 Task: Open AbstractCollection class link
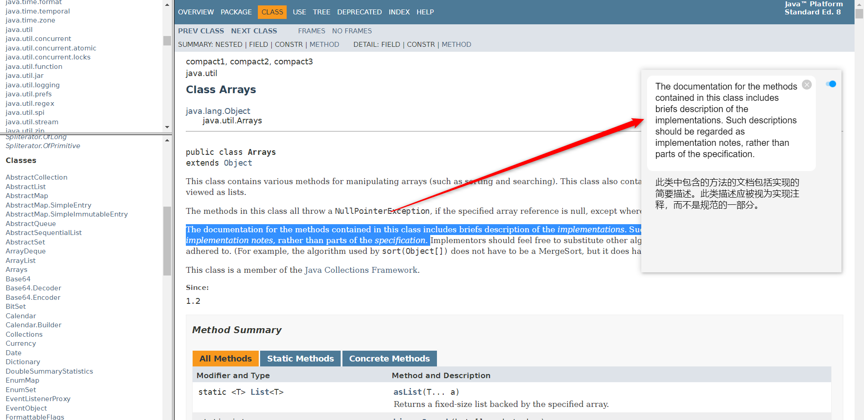coord(36,177)
